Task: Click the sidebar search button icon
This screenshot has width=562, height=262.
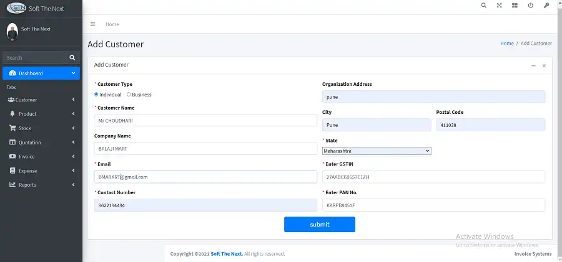Action: click(72, 58)
